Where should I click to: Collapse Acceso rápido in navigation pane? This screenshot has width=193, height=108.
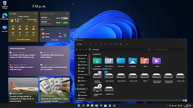click(x=76, y=55)
